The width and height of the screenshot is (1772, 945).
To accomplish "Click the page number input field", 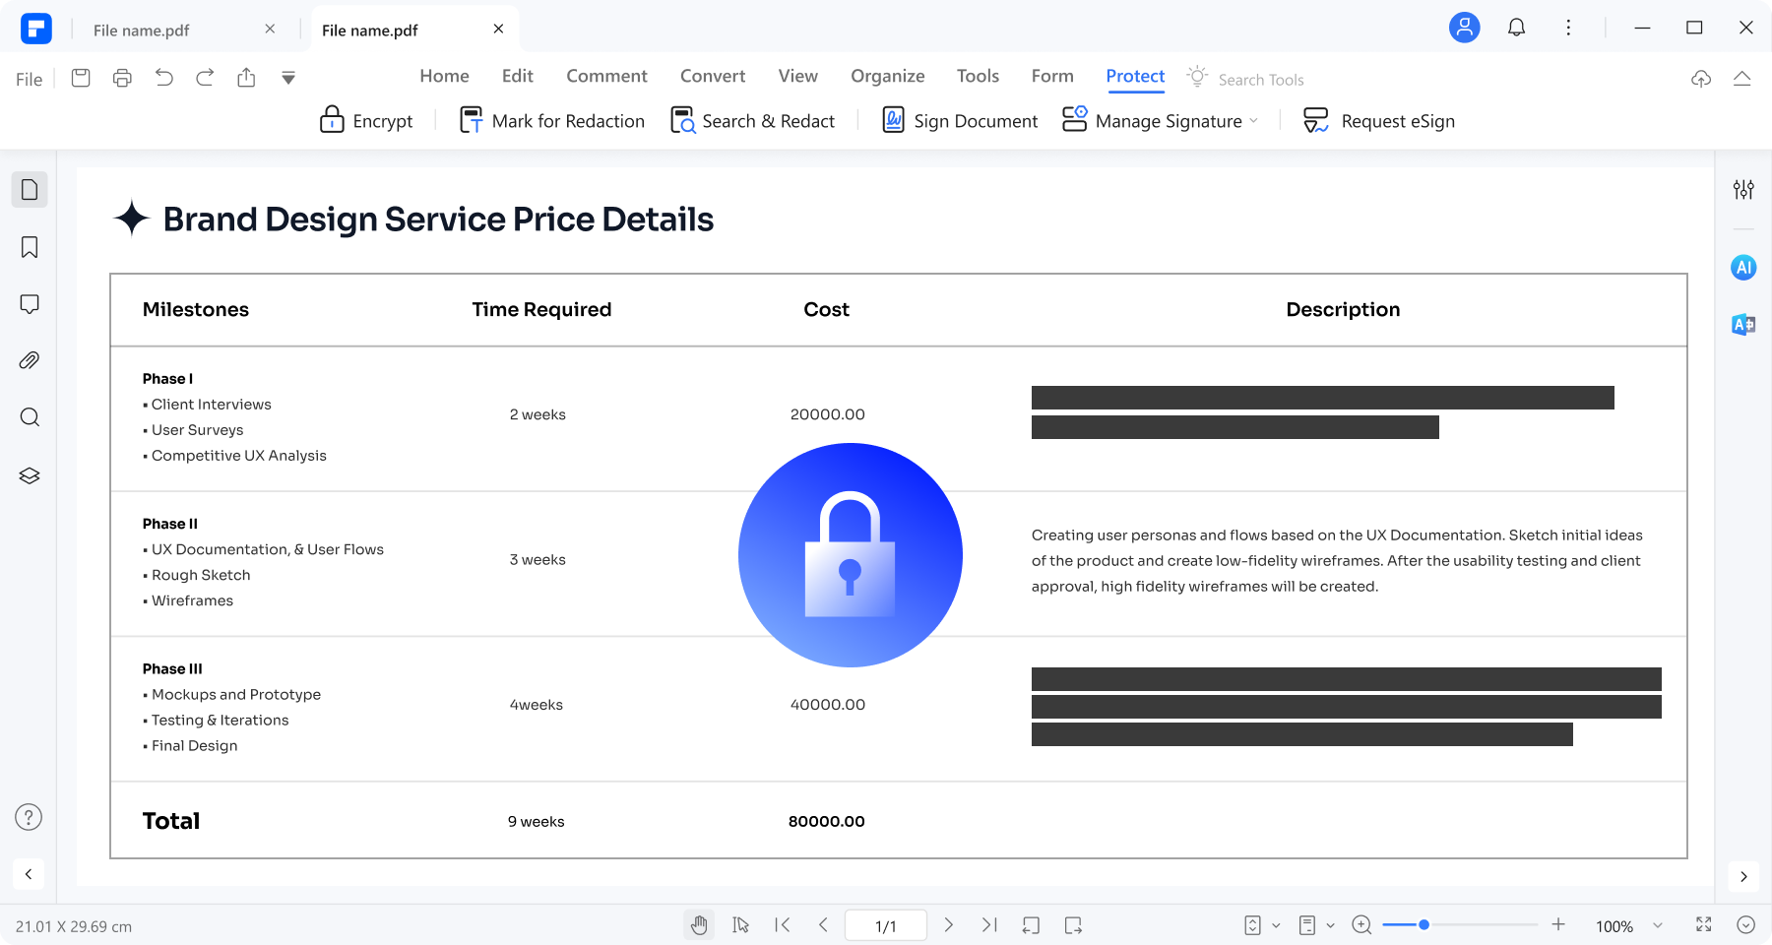I will (886, 925).
